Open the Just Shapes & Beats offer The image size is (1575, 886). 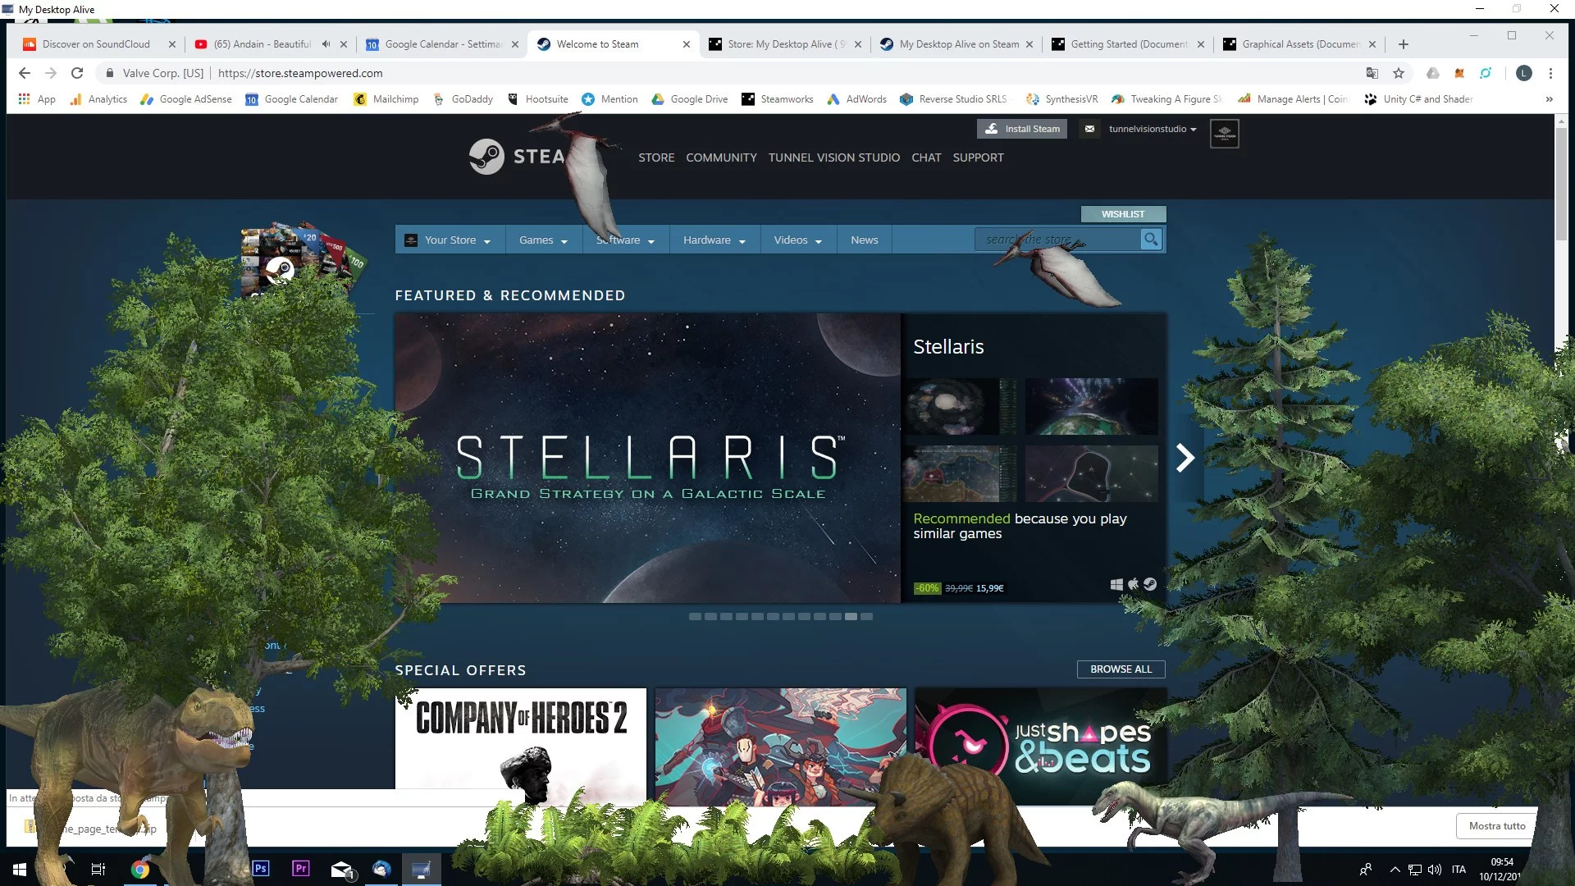point(1040,747)
